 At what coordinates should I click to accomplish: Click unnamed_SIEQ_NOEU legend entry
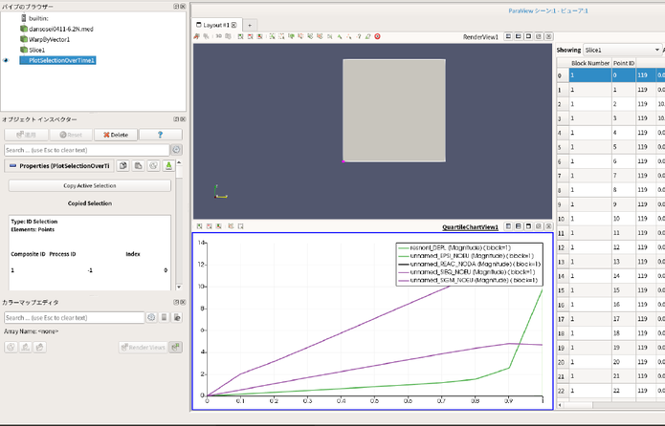467,272
